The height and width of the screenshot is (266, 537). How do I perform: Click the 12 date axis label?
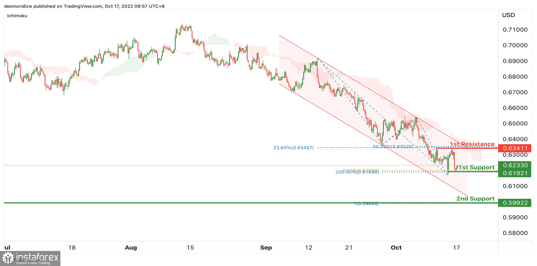click(x=308, y=248)
